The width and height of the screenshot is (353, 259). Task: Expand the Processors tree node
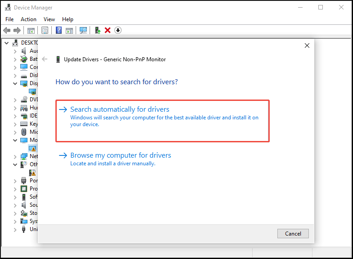point(15,189)
